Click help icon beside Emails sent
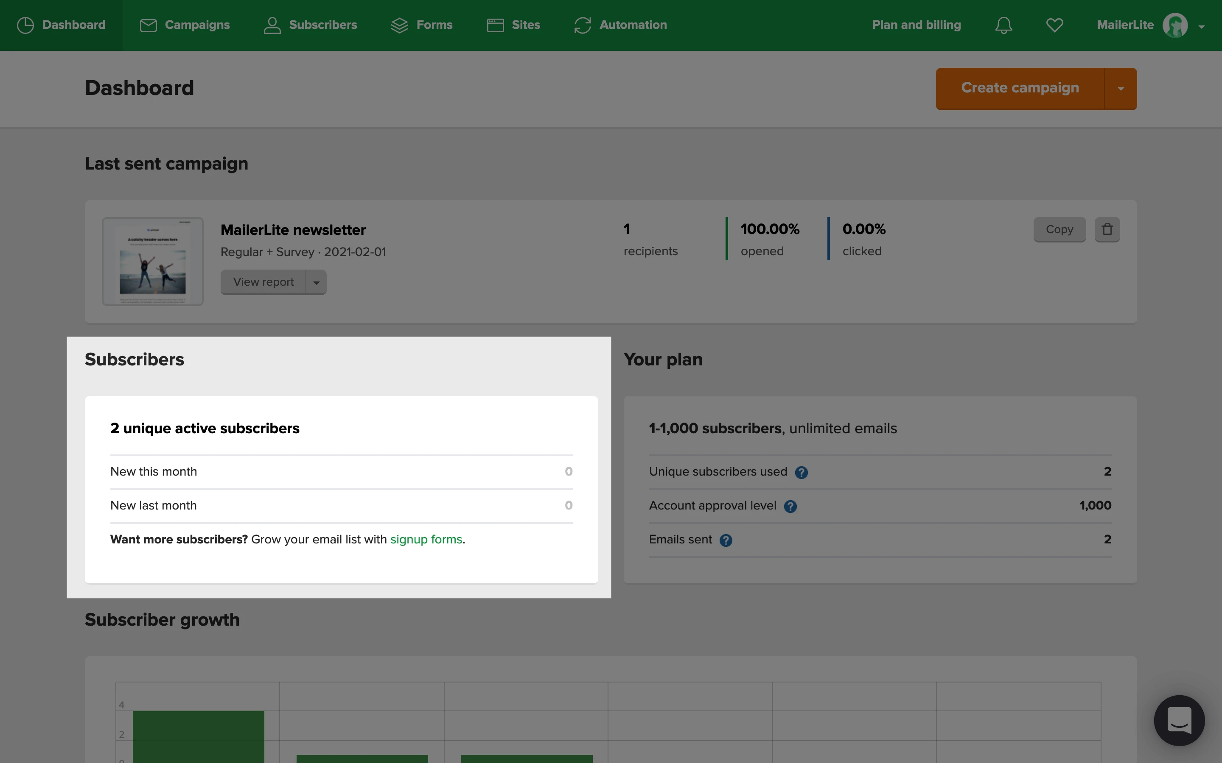This screenshot has width=1222, height=763. click(726, 540)
